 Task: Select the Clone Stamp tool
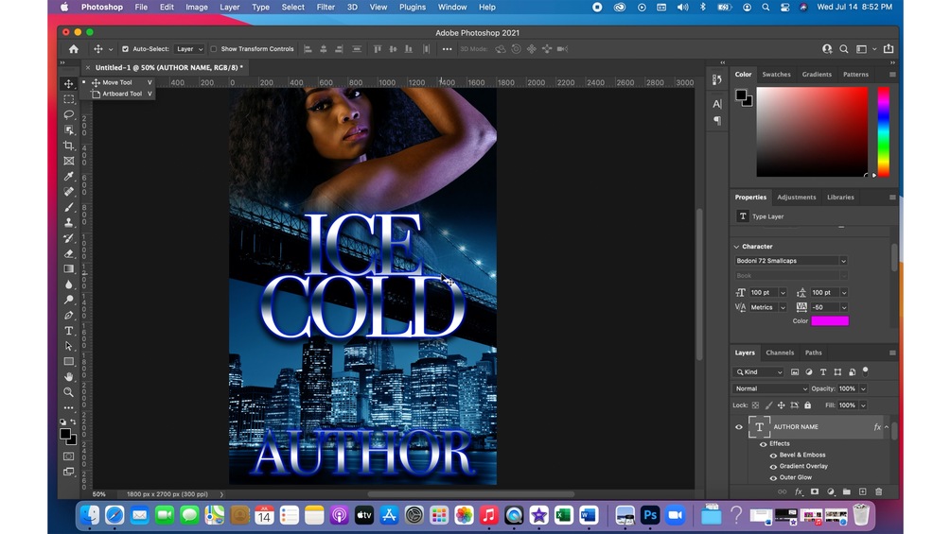tap(68, 222)
